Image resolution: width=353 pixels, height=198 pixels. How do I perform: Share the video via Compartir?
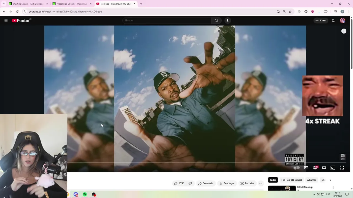click(x=206, y=183)
